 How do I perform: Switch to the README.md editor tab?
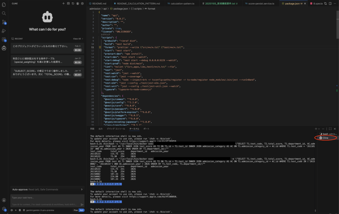tap(98, 3)
